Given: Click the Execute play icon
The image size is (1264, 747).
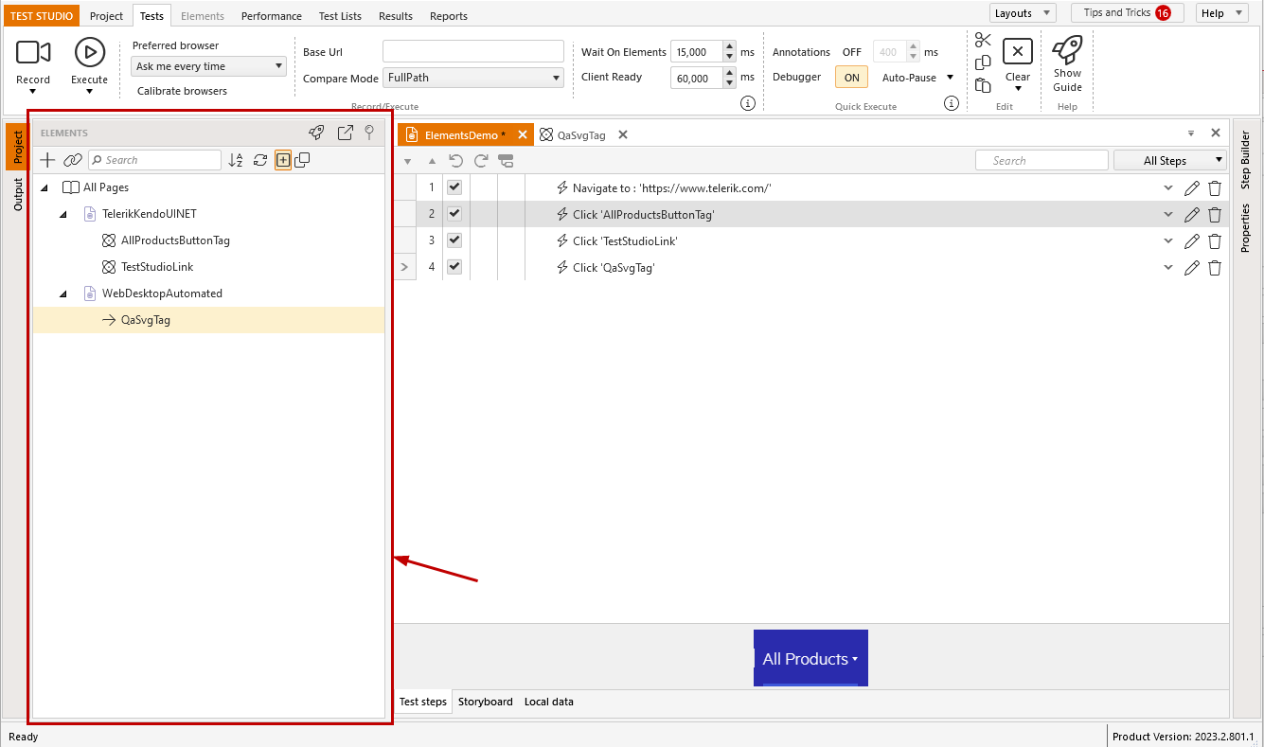Looking at the screenshot, I should point(90,52).
